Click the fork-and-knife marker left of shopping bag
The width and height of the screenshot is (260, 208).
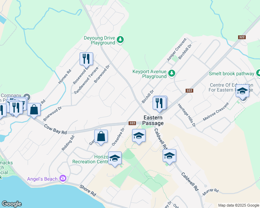[x=16, y=108]
